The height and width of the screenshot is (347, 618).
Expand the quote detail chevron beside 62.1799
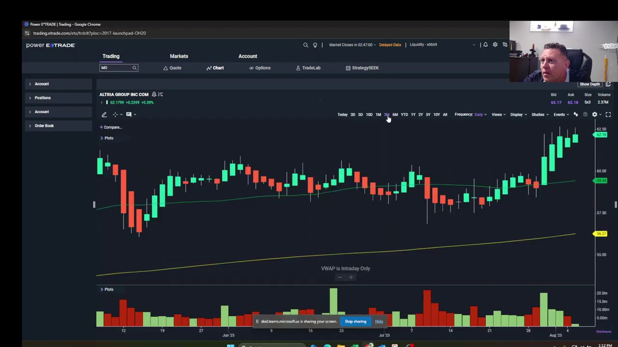(x=101, y=103)
